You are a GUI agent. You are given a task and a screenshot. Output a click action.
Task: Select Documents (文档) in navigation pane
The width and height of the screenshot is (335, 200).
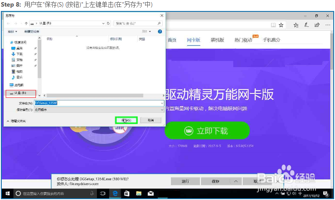tap(17, 60)
